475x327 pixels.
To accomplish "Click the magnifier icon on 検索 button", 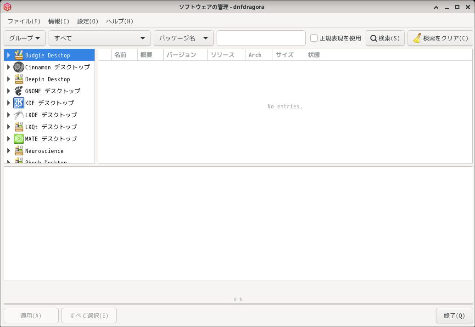I will [x=374, y=38].
